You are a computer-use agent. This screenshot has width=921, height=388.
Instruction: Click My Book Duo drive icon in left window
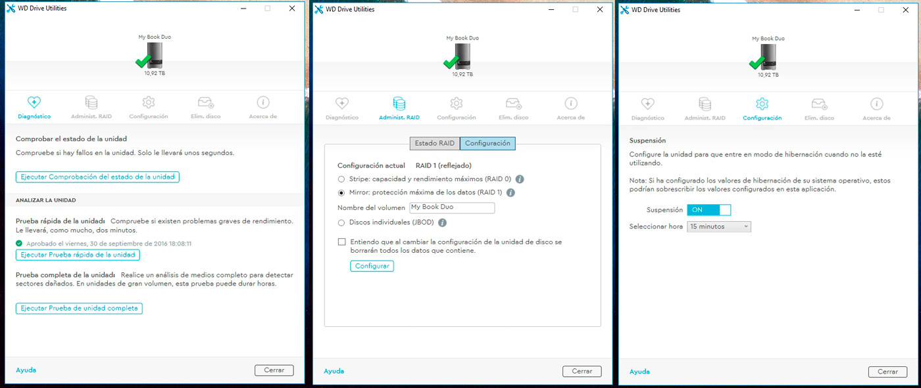point(151,56)
